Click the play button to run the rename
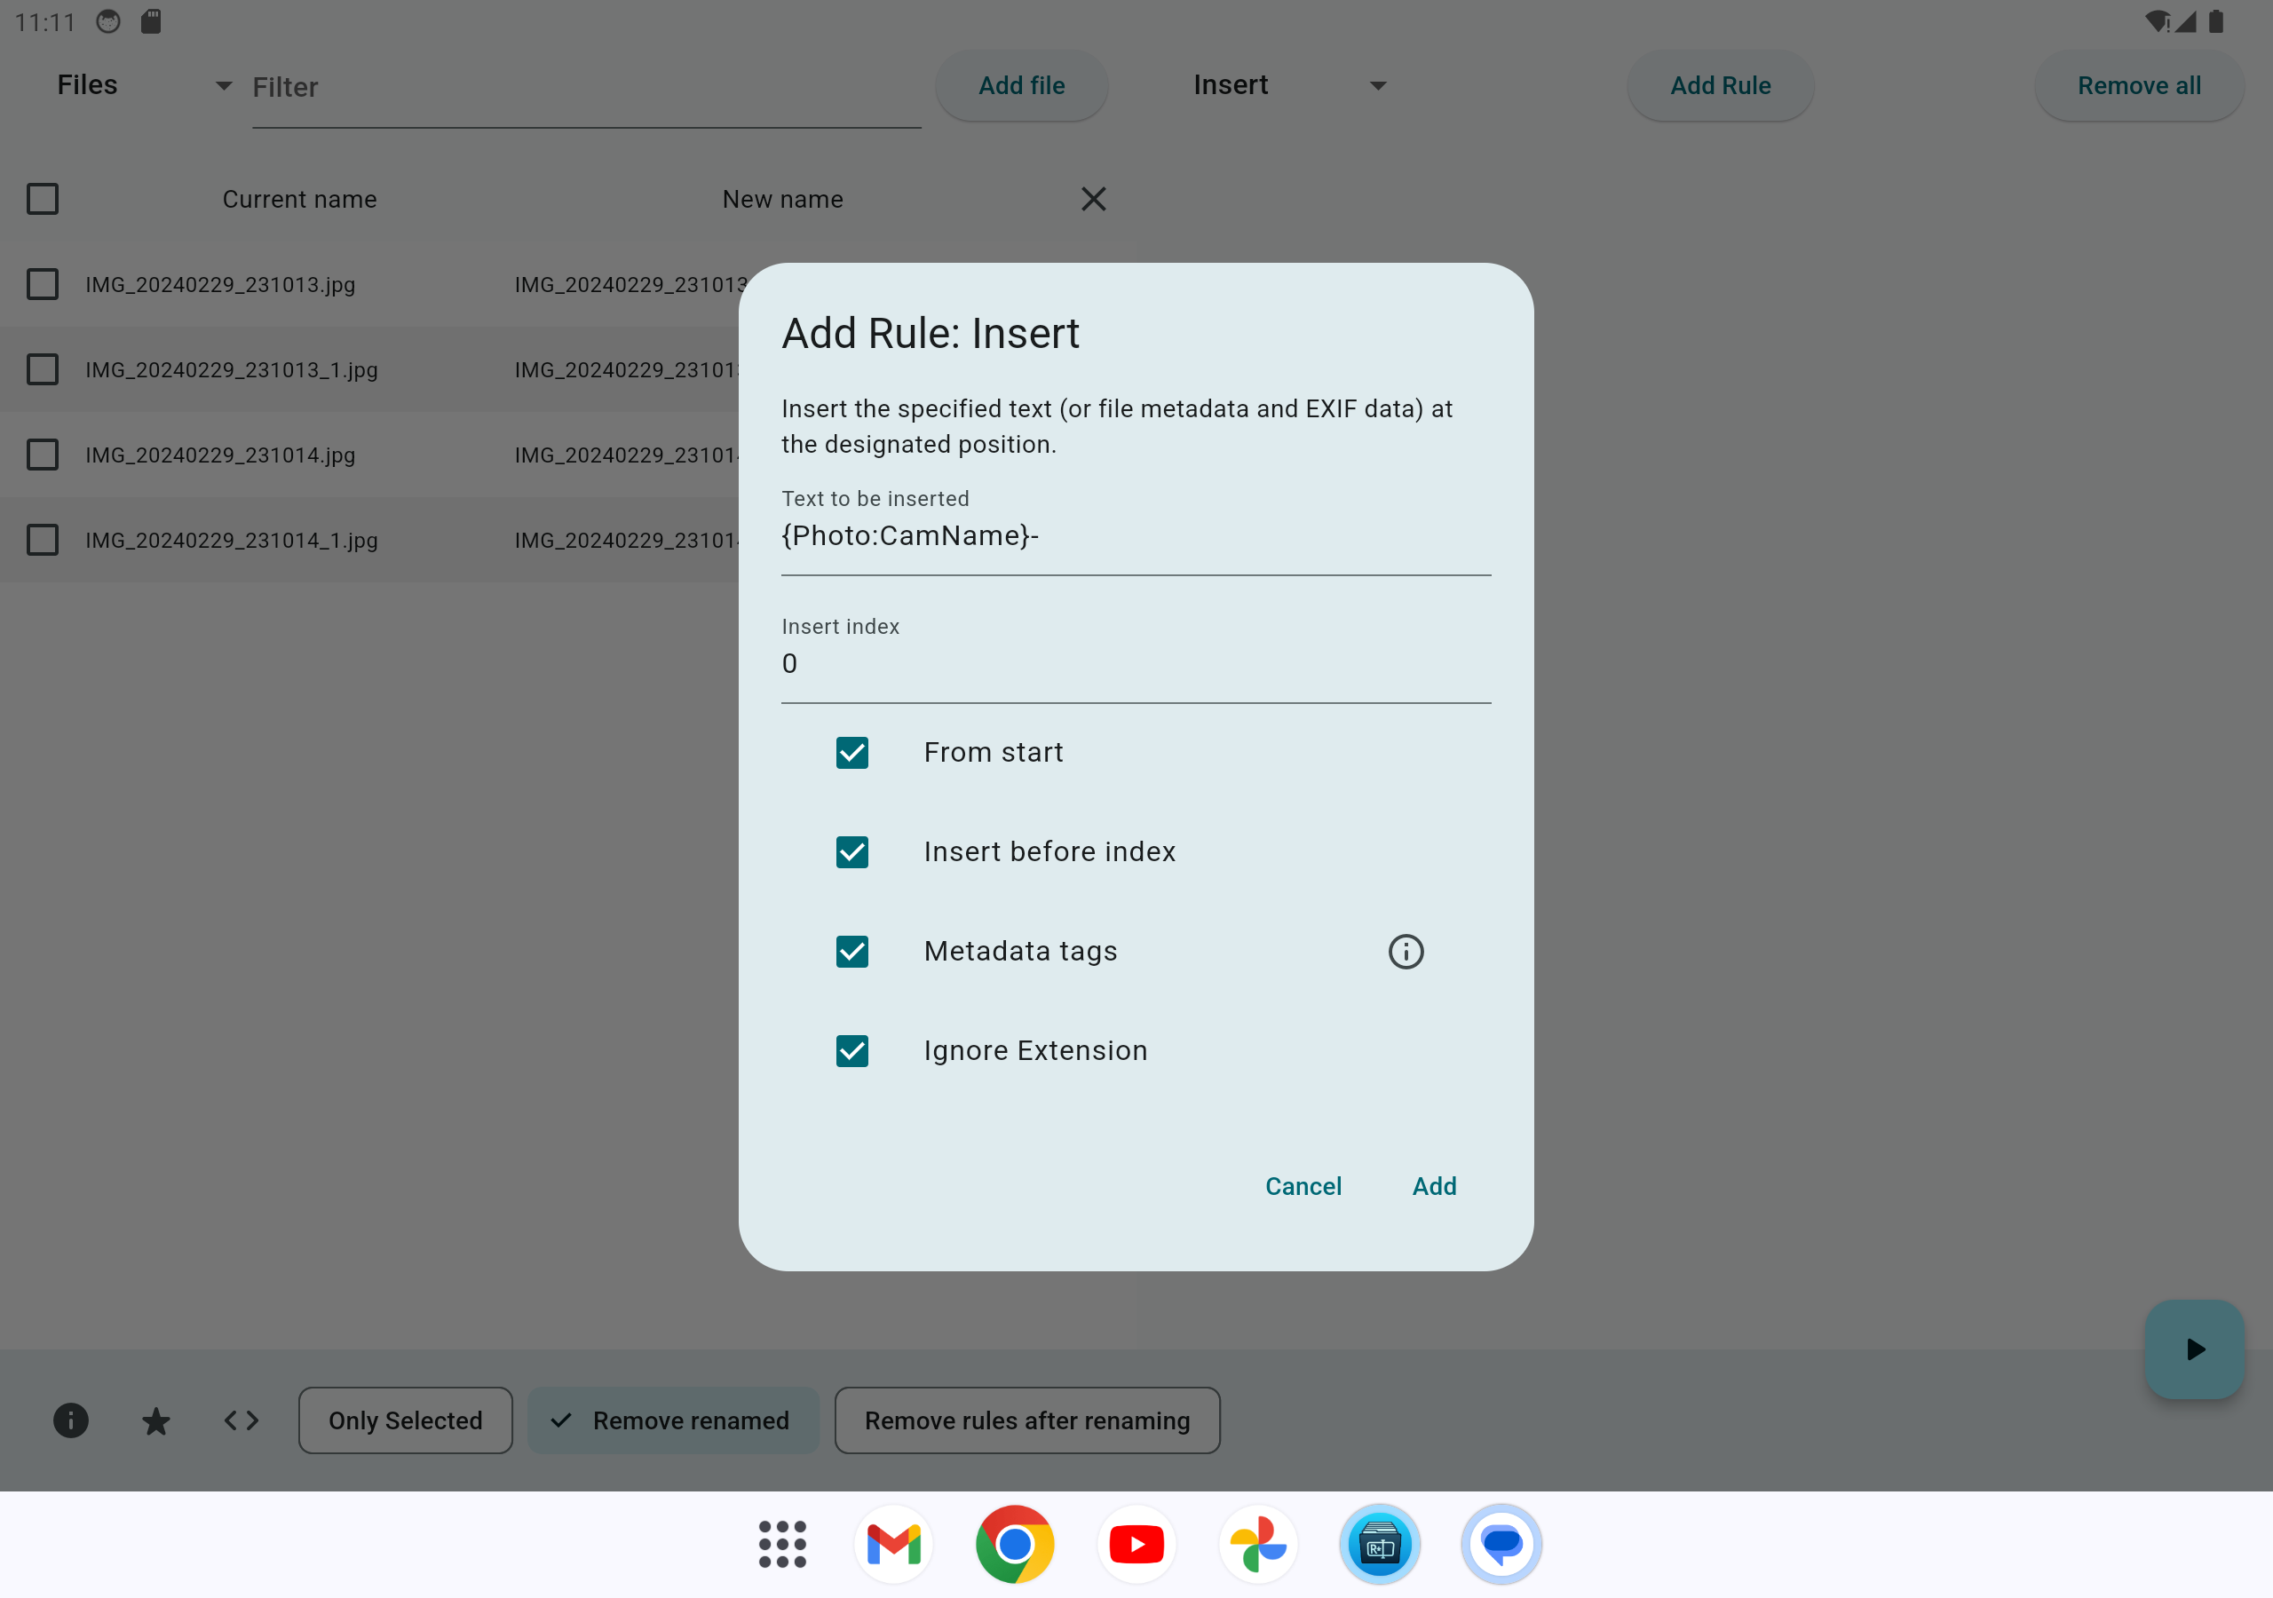The image size is (2273, 1598). click(x=2194, y=1349)
